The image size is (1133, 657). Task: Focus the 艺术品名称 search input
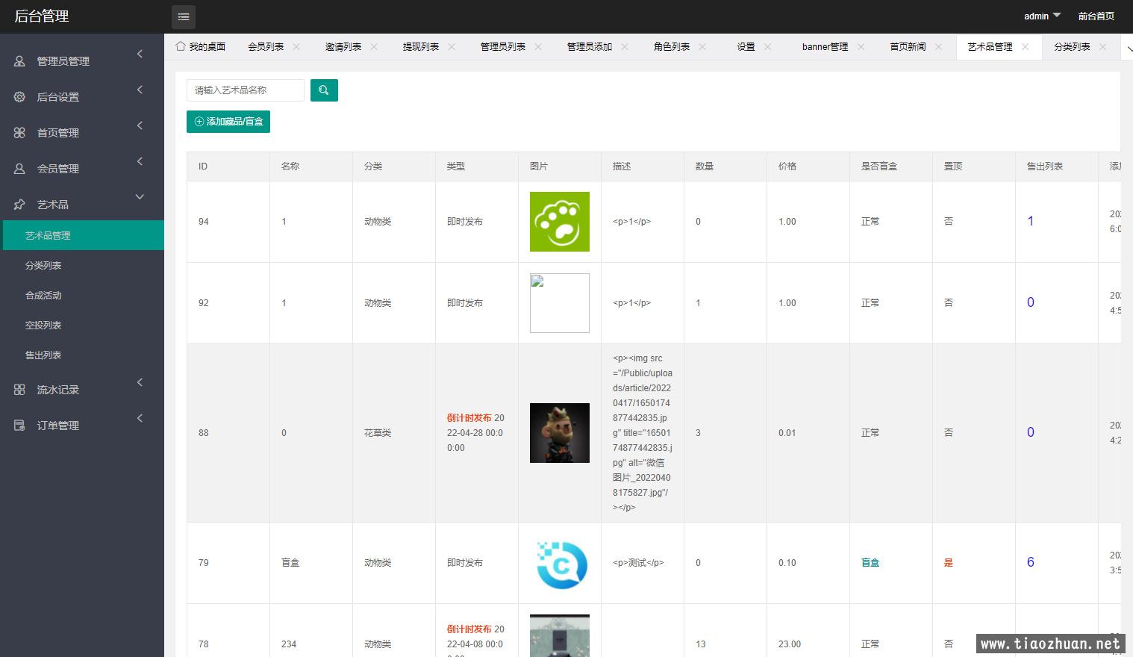click(x=246, y=90)
